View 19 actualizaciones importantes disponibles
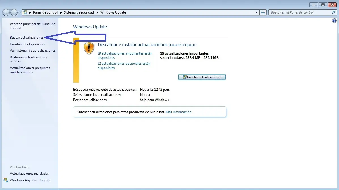 point(125,55)
